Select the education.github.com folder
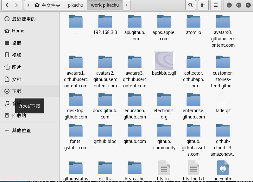This screenshot has height=182, width=253. click(135, 106)
